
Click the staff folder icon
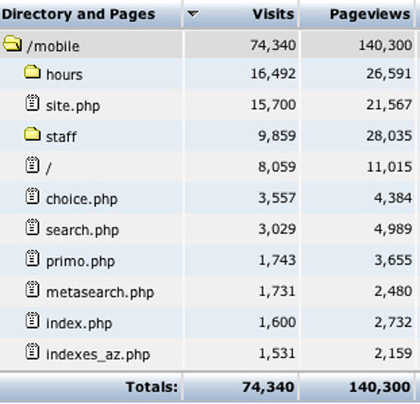pyautogui.click(x=32, y=134)
